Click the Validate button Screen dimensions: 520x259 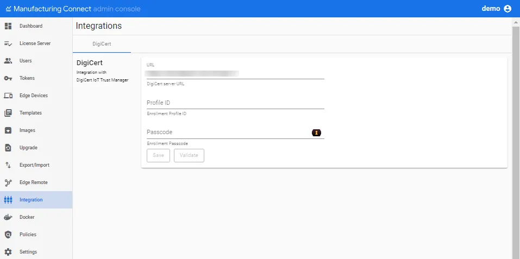pos(189,155)
